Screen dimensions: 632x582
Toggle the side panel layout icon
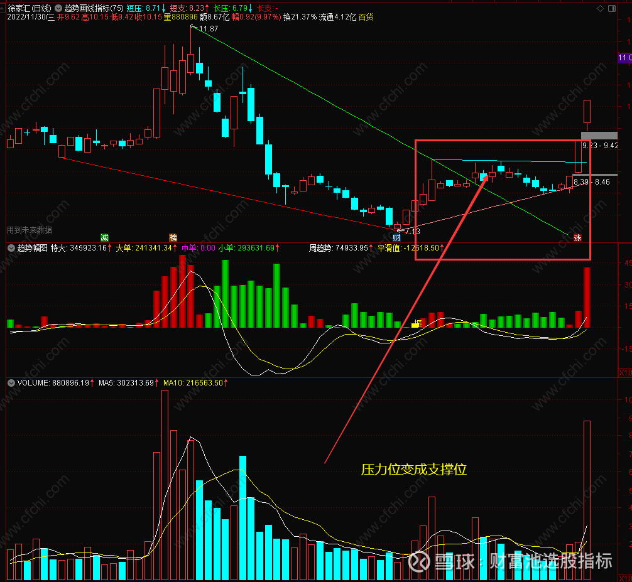click(x=612, y=8)
